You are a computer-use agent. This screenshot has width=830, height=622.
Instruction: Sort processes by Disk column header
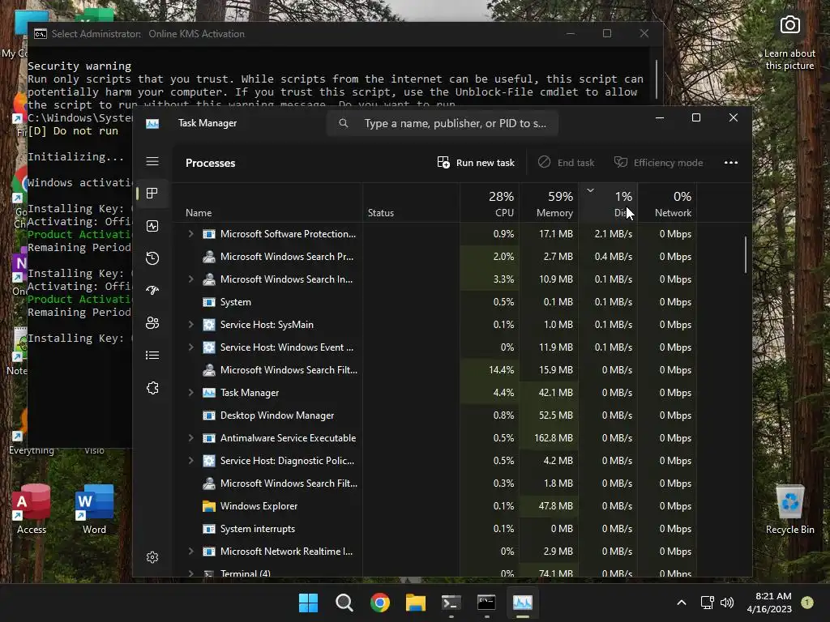(608, 203)
